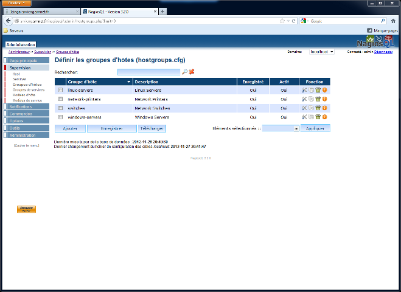This screenshot has width=401, height=292.
Task: Click Supervision breadcrumb link
Action: tap(43, 52)
